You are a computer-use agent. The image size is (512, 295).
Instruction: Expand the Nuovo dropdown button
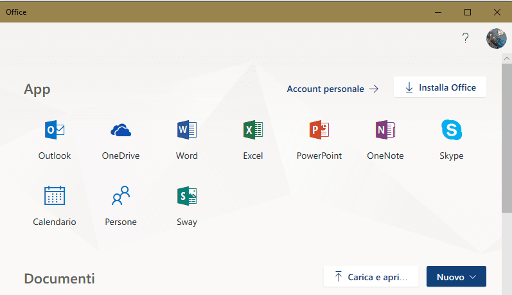(x=456, y=277)
